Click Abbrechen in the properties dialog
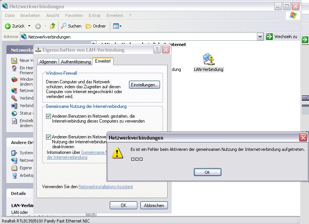 154,206
